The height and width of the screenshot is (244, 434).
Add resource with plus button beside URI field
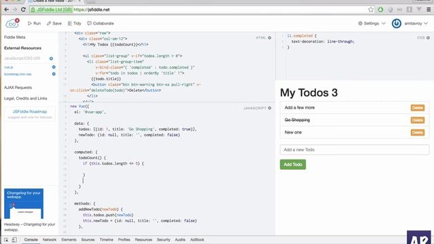point(52,58)
